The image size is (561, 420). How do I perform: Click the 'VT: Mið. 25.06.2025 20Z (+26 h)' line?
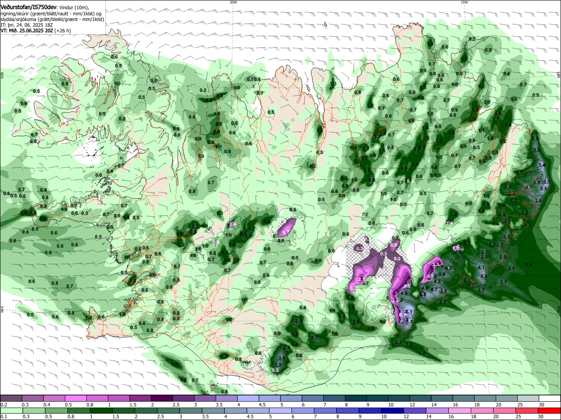click(36, 31)
